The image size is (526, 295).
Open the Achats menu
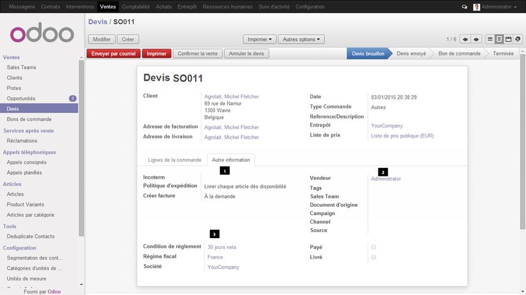163,7
